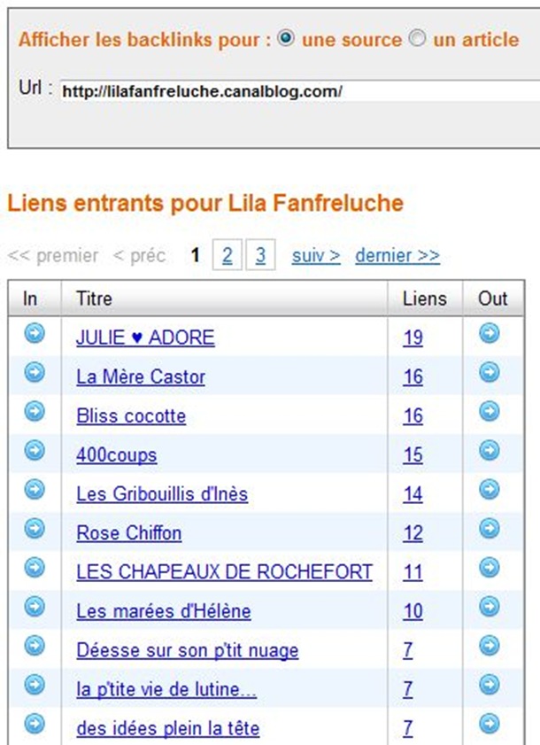Select the 'un article' radio button
The width and height of the screenshot is (540, 745).
click(x=417, y=38)
